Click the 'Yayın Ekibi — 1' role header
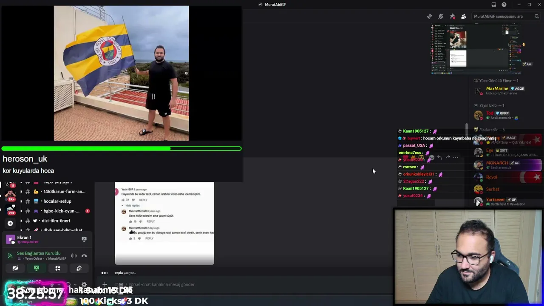This screenshot has height=306, width=544. [489, 105]
